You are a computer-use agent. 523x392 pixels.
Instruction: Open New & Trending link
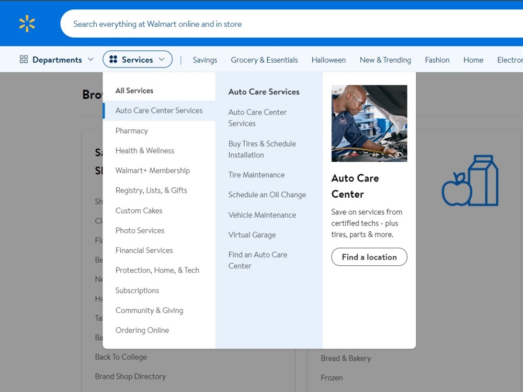[x=385, y=60]
